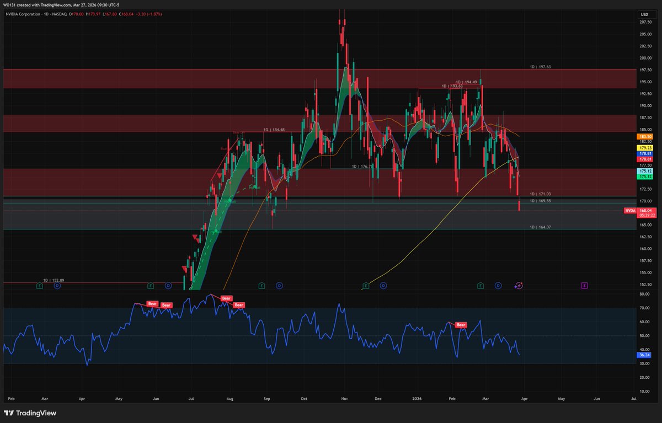
Task: Click the '1D | 169.55' level label
Action: [540, 201]
